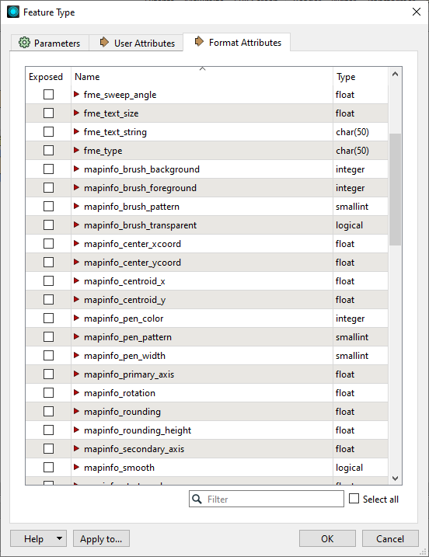Click the OK button

327,538
